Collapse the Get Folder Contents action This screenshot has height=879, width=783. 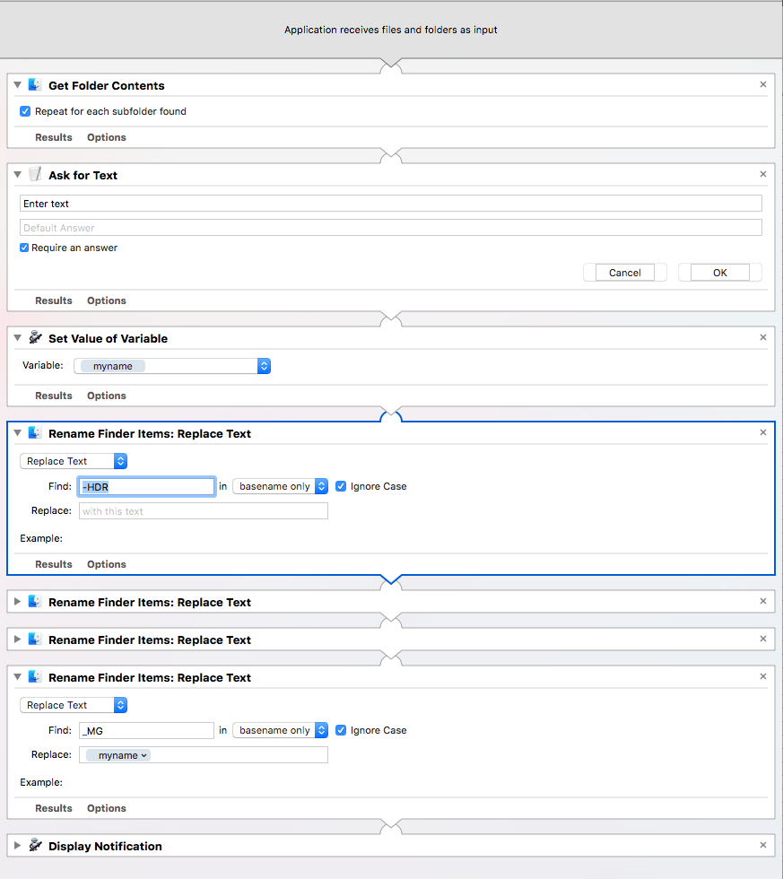17,84
